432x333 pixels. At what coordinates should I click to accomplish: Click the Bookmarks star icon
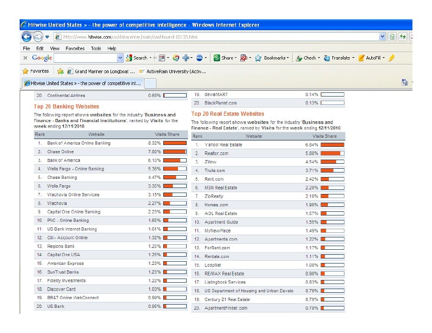tap(258, 58)
